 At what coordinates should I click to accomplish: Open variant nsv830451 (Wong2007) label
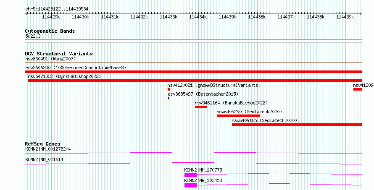point(50,59)
